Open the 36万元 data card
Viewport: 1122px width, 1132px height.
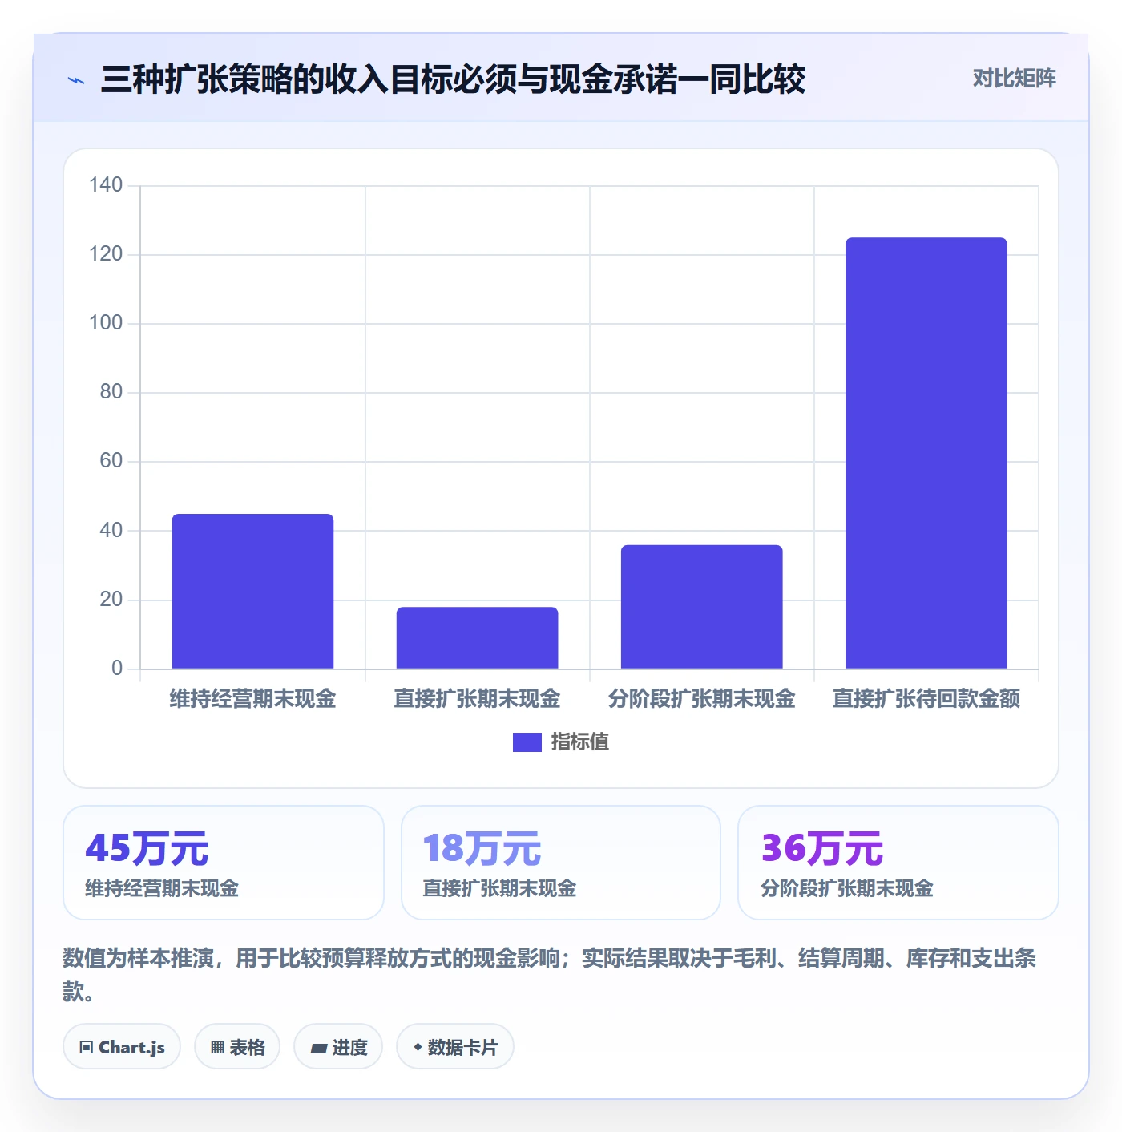[x=898, y=863]
